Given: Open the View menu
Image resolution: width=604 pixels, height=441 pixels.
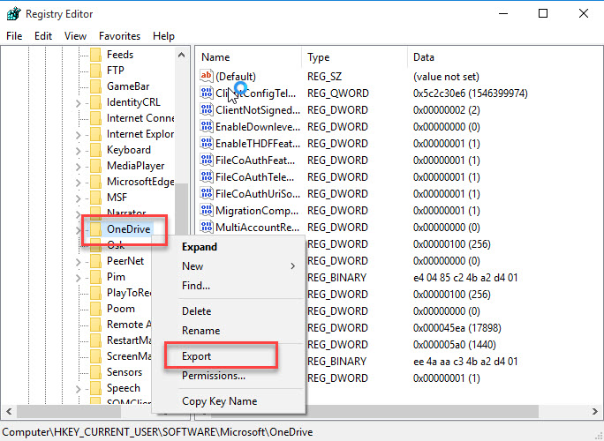Looking at the screenshot, I should click(x=75, y=36).
